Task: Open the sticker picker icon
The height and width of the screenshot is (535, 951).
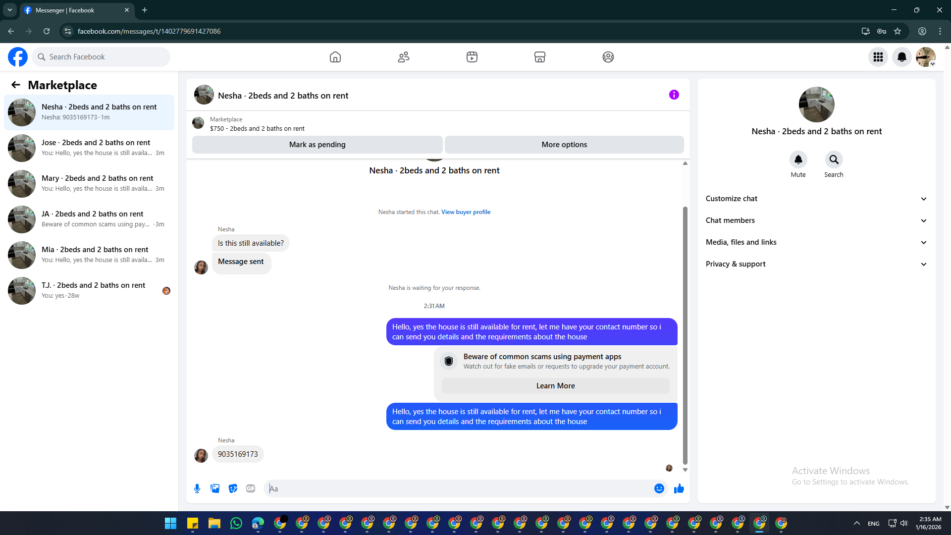Action: tap(233, 488)
